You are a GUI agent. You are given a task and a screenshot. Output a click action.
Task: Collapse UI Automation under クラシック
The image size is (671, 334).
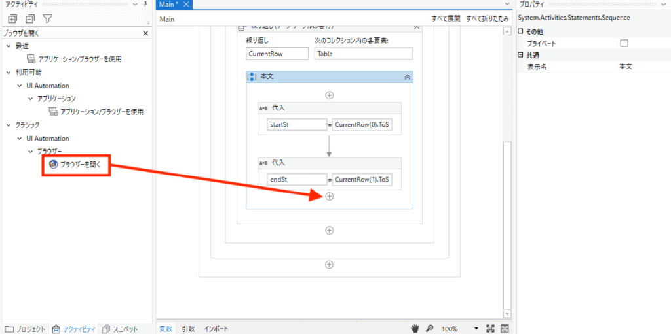(x=20, y=139)
